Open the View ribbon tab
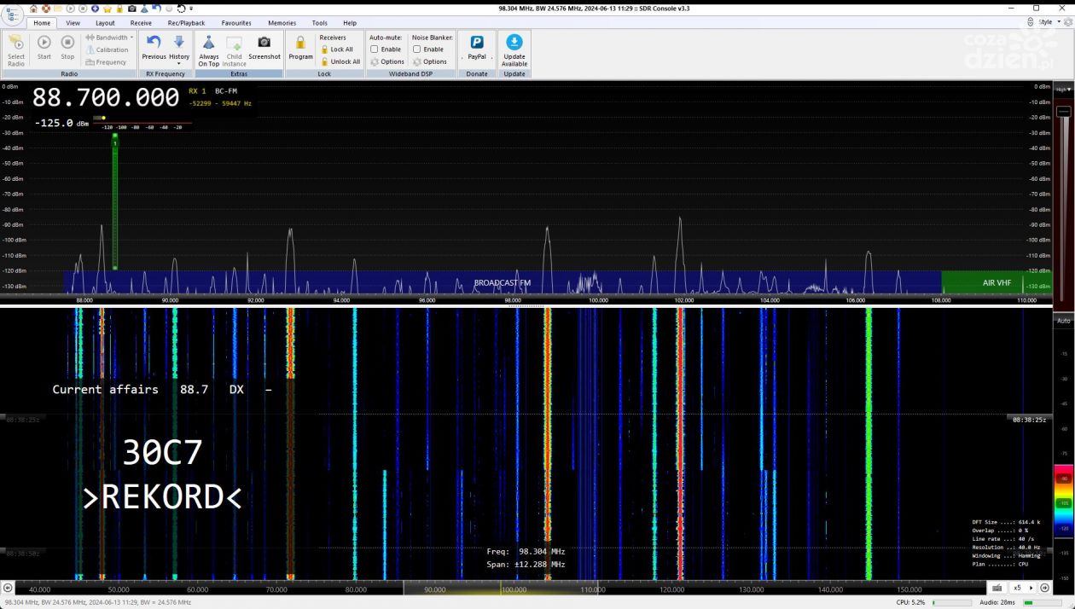1075x609 pixels. click(x=73, y=23)
